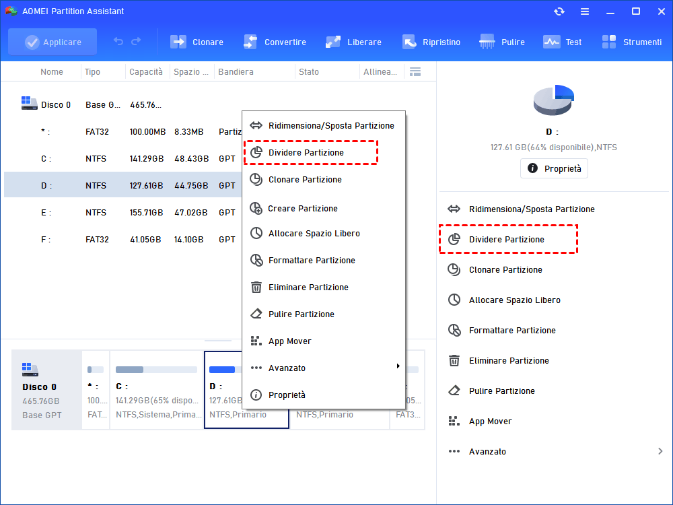673x505 pixels.
Task: Open the hamburger menu in title bar
Action: coord(585,11)
